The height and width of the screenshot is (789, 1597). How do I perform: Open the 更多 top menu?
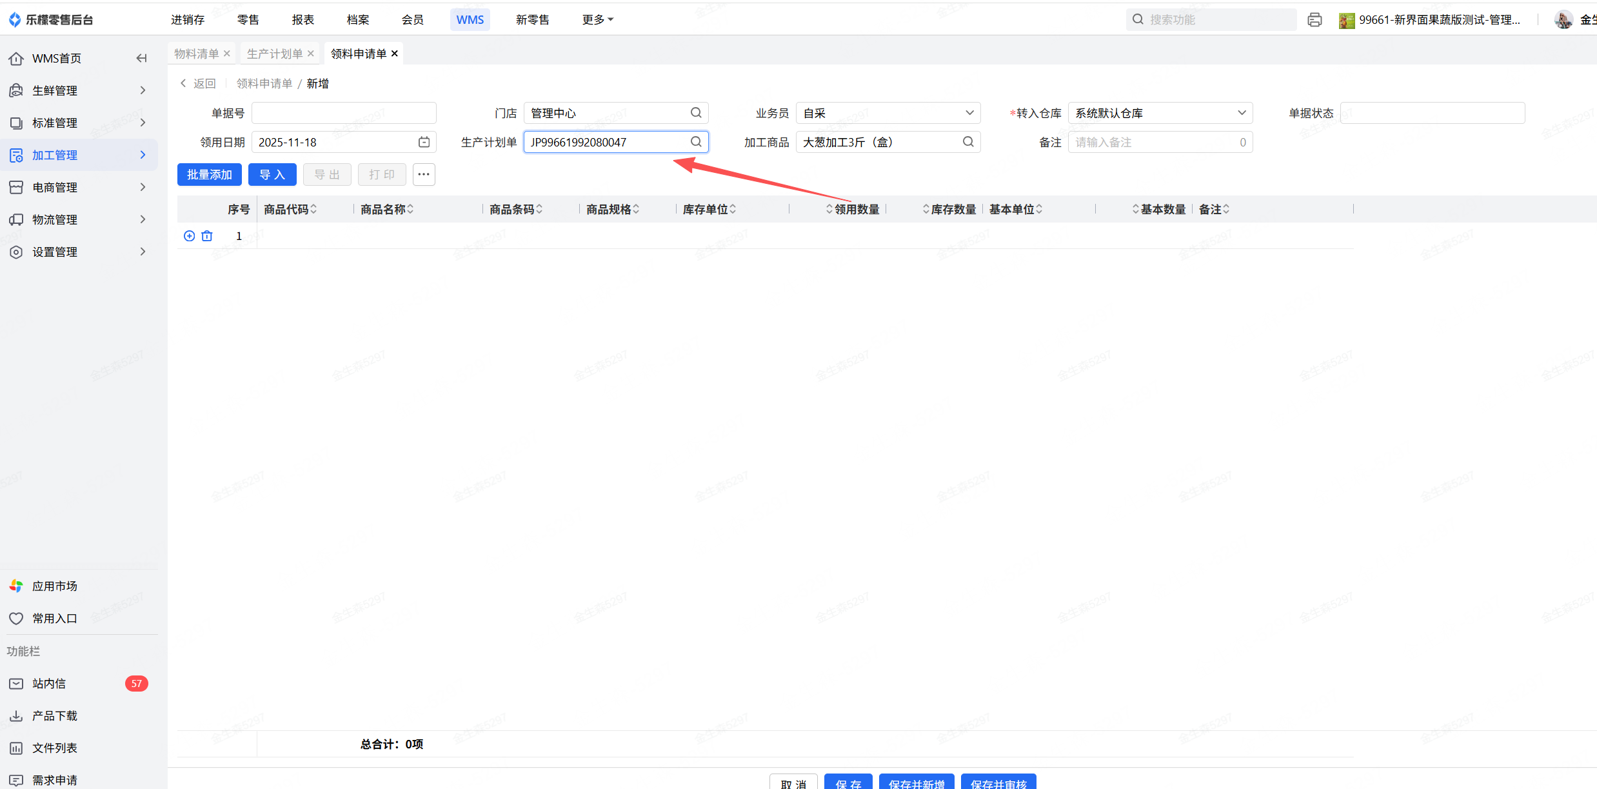tap(597, 20)
